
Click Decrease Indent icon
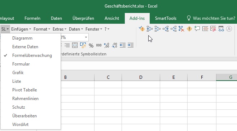point(122,45)
